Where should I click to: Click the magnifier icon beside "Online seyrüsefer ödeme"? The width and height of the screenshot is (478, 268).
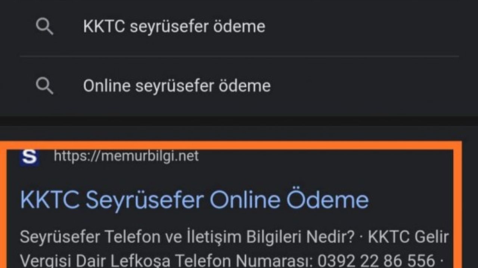(x=44, y=86)
